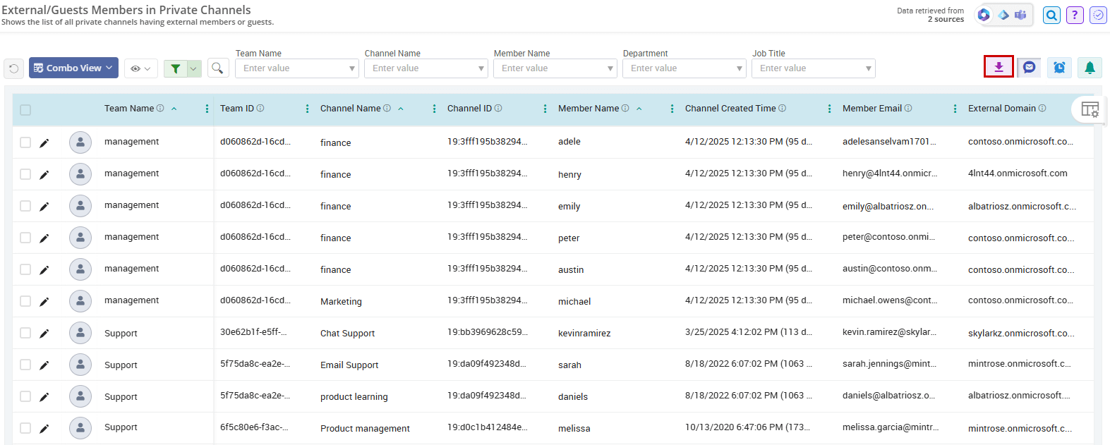Image resolution: width=1110 pixels, height=445 pixels.
Task: Open the eye visibility dropdown
Action: tap(140, 68)
